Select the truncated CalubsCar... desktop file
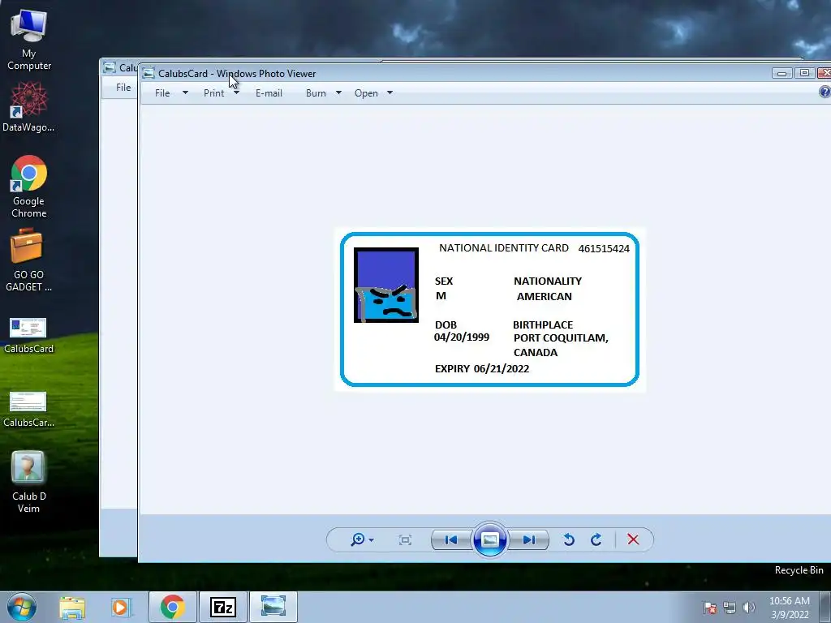This screenshot has height=623, width=831. (28, 410)
